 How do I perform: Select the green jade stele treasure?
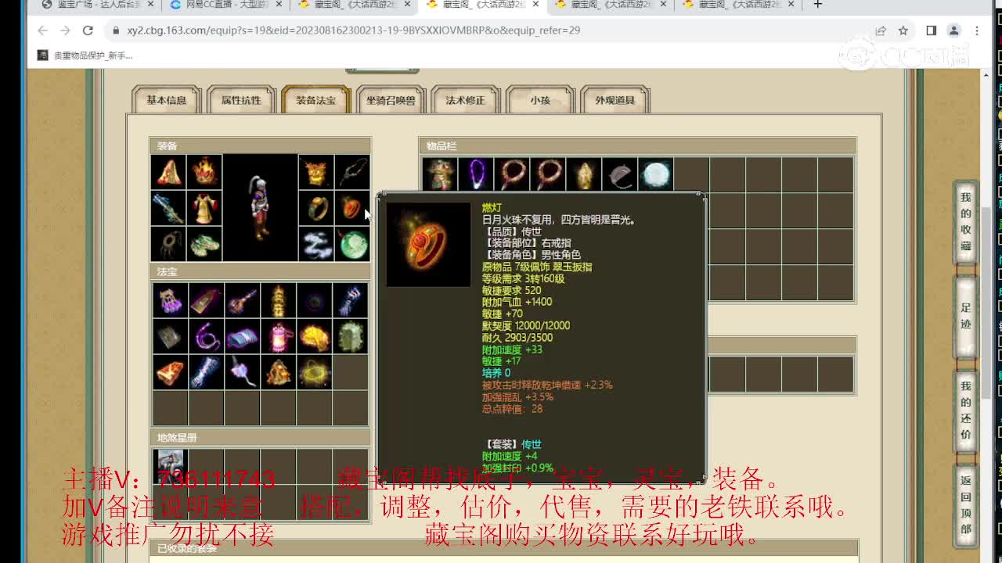tap(350, 336)
